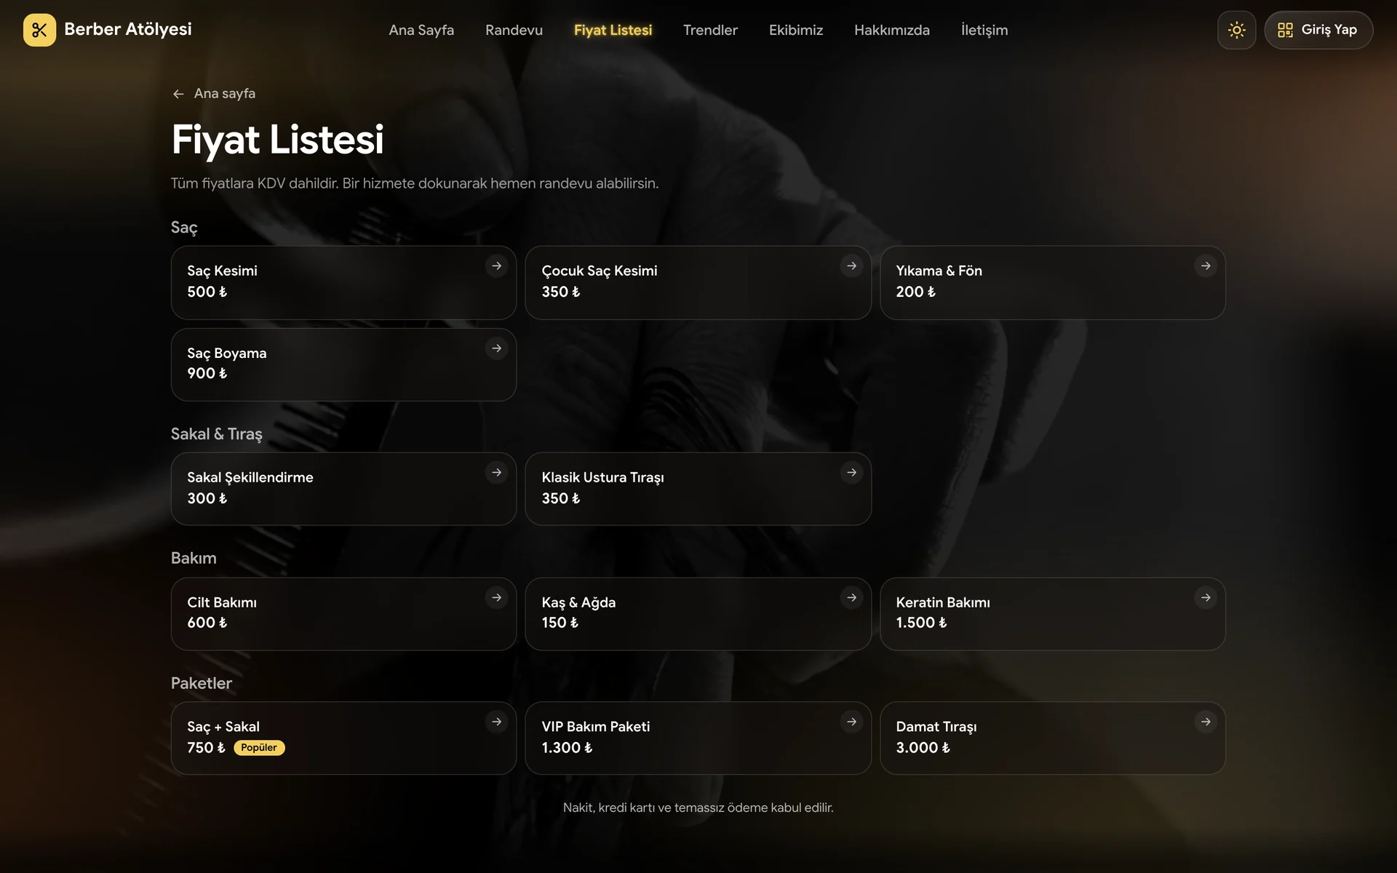The image size is (1397, 873).
Task: Click the arrow icon on VIP Bakım Paketi
Action: point(851,722)
